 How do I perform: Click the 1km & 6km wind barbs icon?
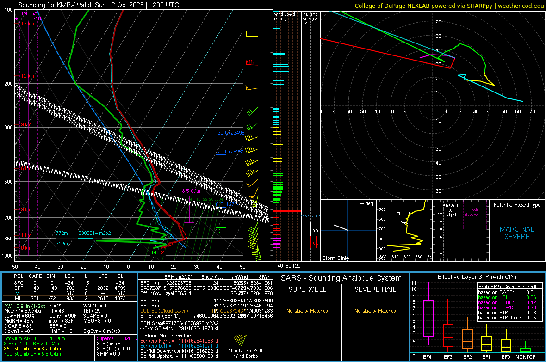(x=240, y=340)
